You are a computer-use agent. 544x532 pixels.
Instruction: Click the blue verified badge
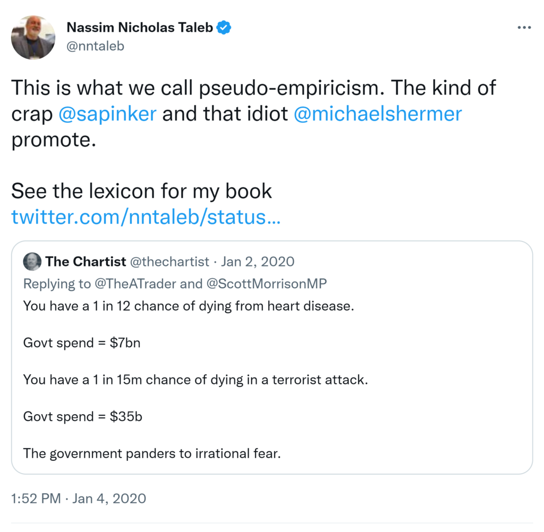(x=225, y=27)
